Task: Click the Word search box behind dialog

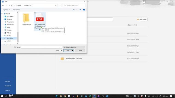Action: pos(100,19)
